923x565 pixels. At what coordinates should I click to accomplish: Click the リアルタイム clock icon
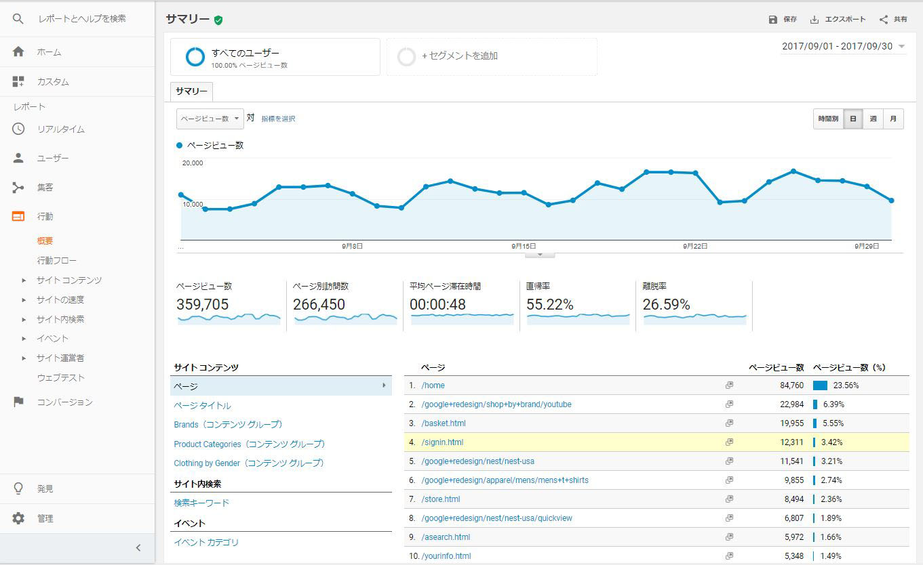pos(18,129)
